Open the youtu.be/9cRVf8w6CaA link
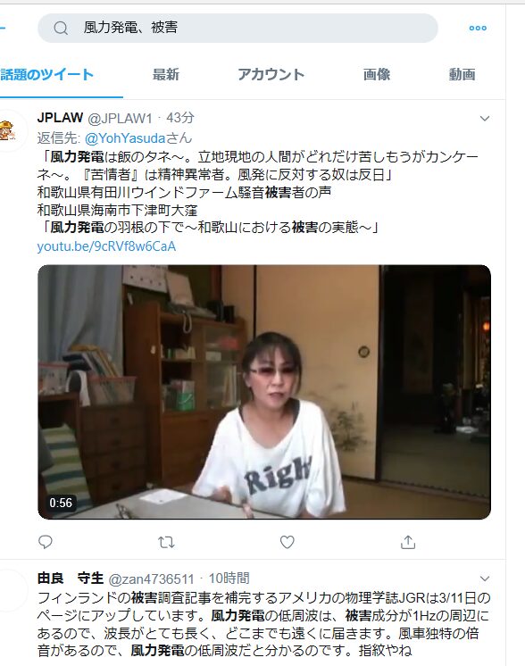 pos(106,246)
